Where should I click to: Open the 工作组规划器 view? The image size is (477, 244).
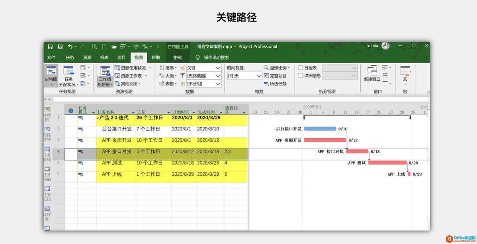104,76
